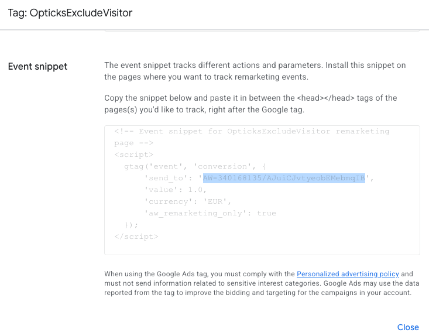
Task: Click the 'send_to' key in the snippet
Action: click(170, 178)
